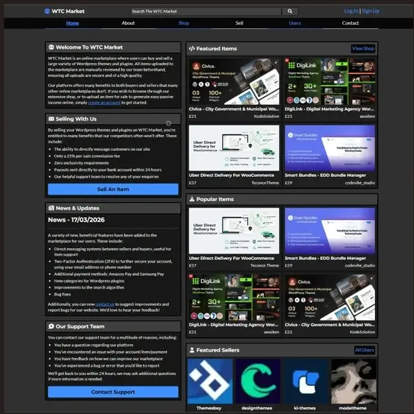Click the Themesbay seller name label
The height and width of the screenshot is (414, 414).
coord(209,409)
